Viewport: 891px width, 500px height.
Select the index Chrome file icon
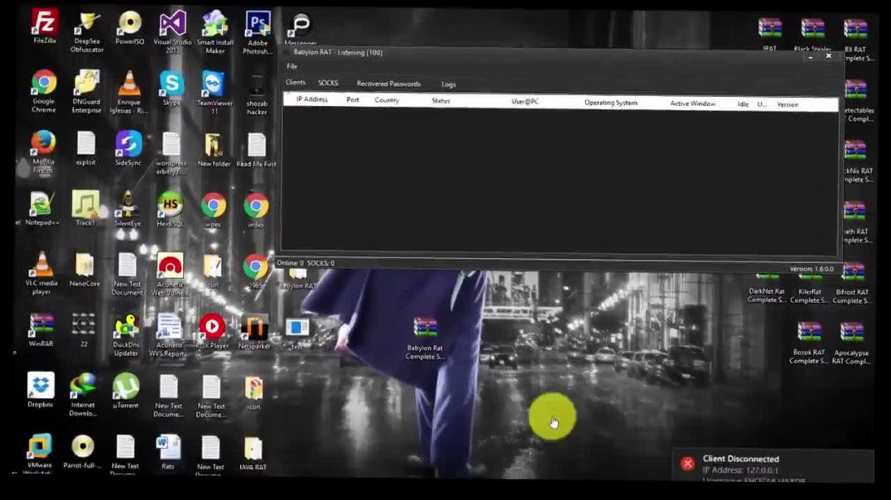pyautogui.click(x=256, y=211)
